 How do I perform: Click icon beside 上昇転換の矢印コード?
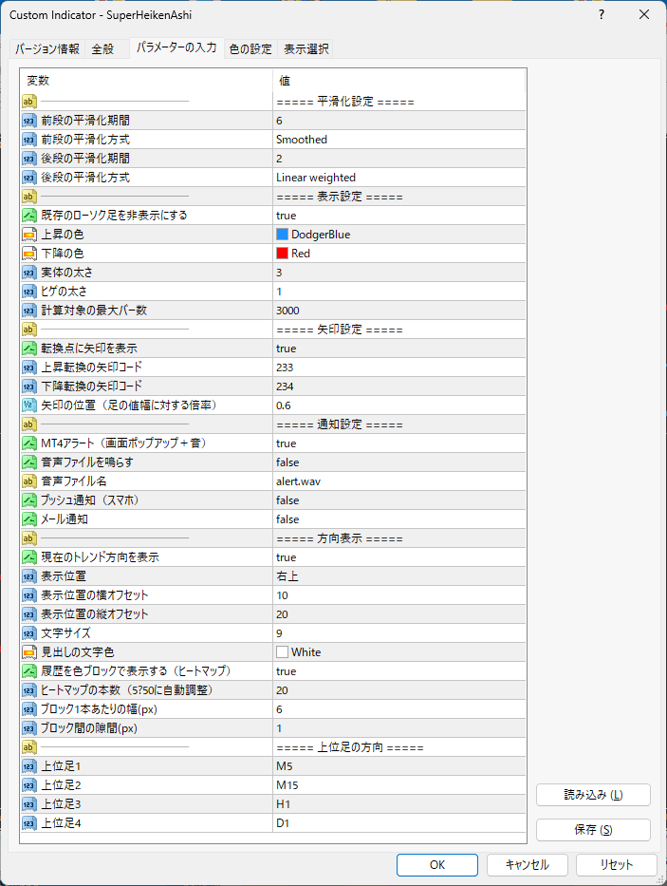(x=28, y=368)
